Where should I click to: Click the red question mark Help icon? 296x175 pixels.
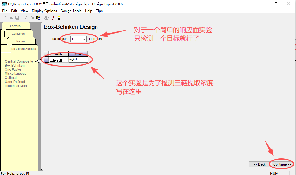(x=53, y=18)
